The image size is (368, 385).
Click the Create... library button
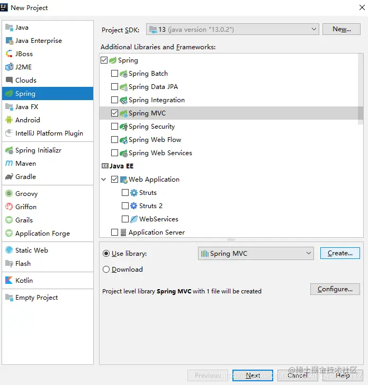[340, 253]
